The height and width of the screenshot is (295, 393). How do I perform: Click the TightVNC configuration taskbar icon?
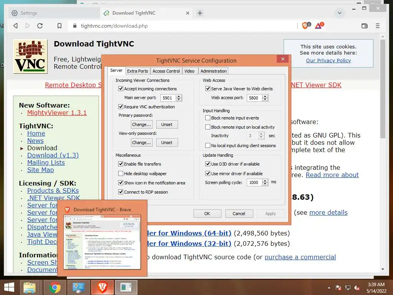(x=126, y=287)
